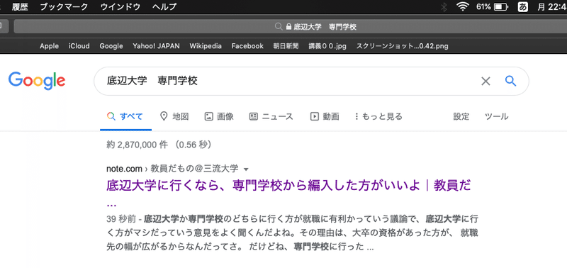Switch to the 地図 tab

tap(174, 116)
